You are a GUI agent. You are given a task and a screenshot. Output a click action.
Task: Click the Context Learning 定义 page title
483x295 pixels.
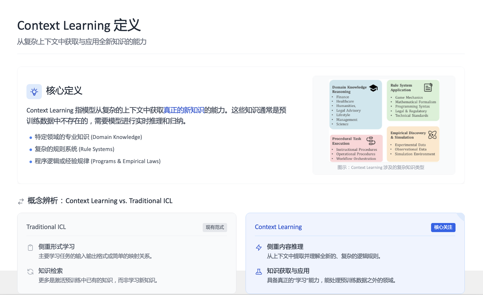(x=79, y=26)
